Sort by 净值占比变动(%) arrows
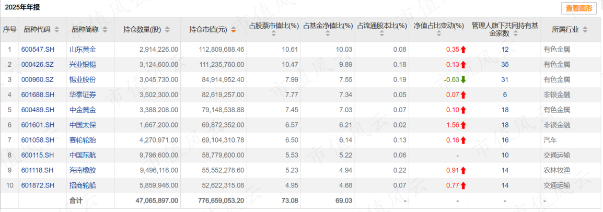Screen dimensions: 603x212 [439, 34]
